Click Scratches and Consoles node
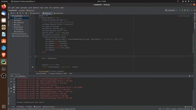The image size is (196, 110). (x=21, y=36)
